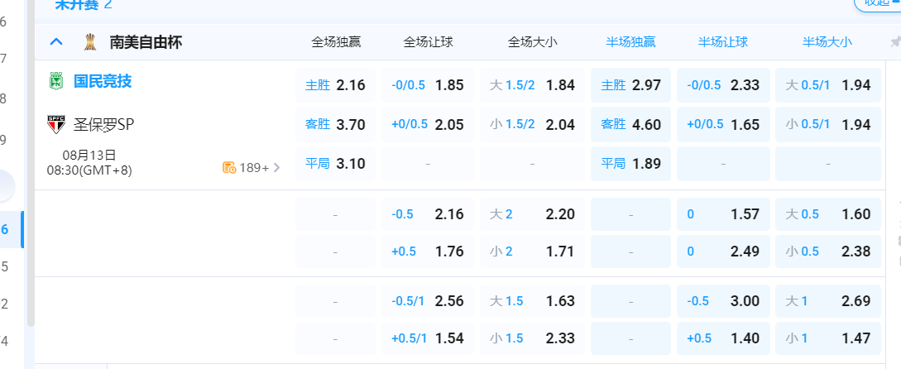Pick half-time handicap +0.5 at 1.40
Screen dimensions: 901x369
tap(722, 338)
